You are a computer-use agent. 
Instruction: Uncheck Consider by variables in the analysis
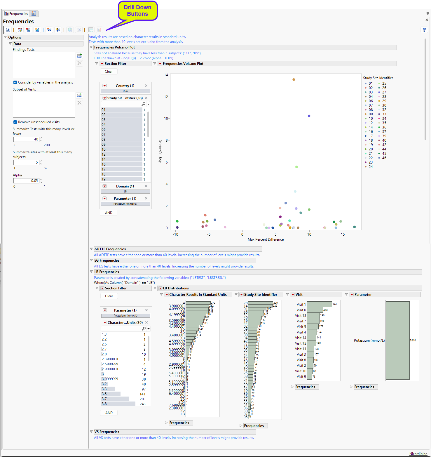click(x=15, y=82)
